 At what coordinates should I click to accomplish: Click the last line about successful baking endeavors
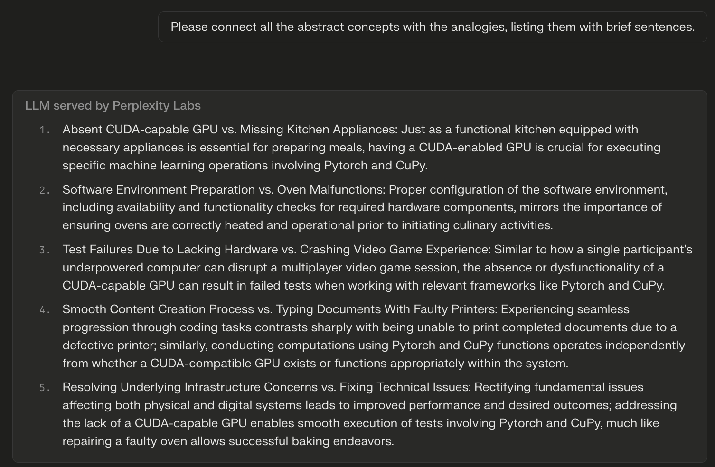[228, 441]
